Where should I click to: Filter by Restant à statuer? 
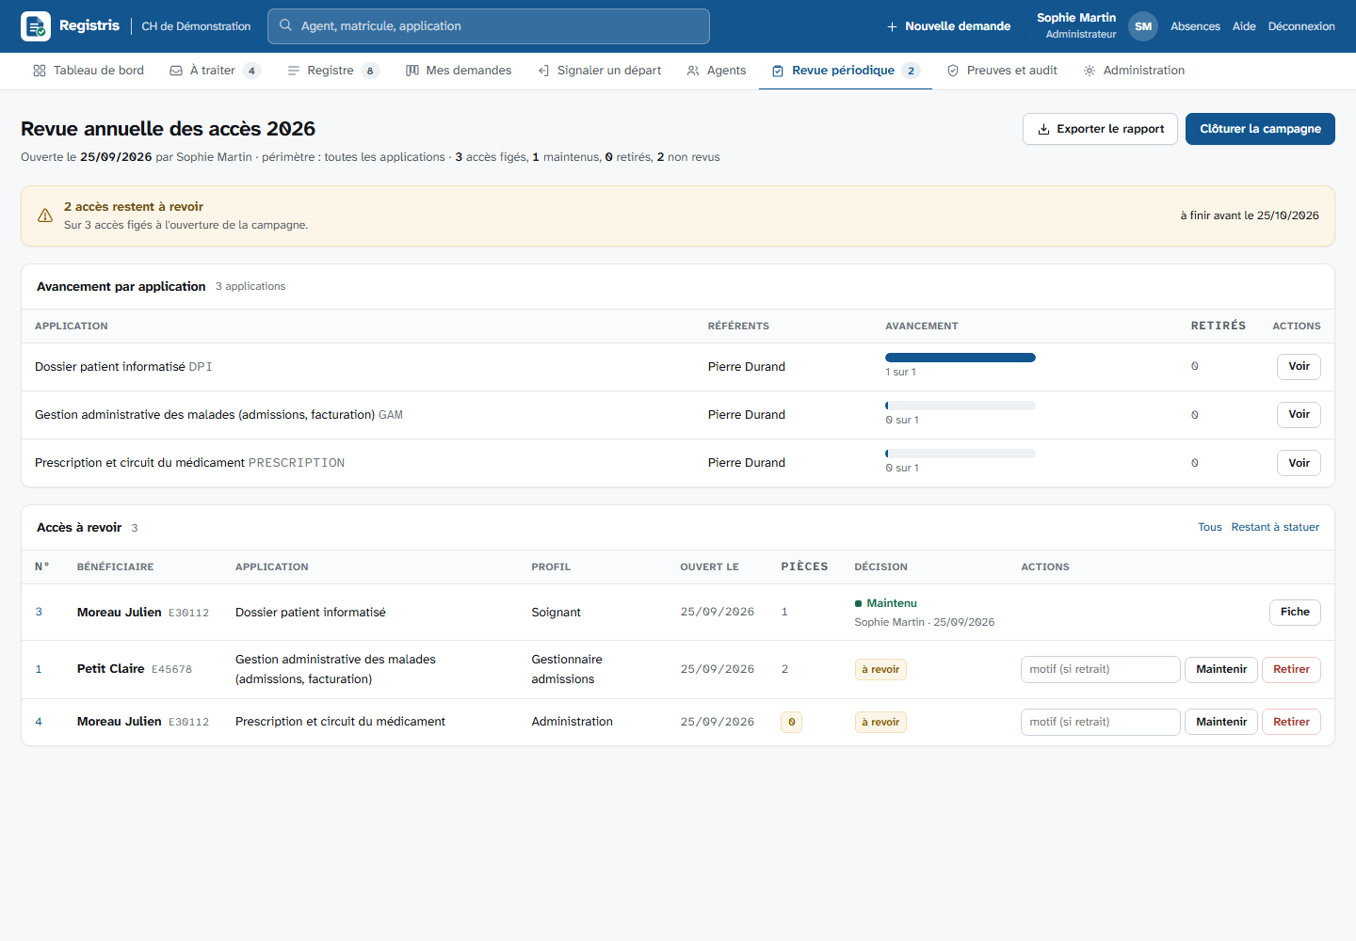pyautogui.click(x=1275, y=528)
